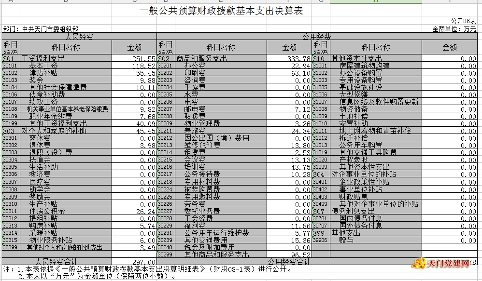Select the 人员经费合计 cell
The height and width of the screenshot is (281, 482).
pyautogui.click(x=57, y=262)
